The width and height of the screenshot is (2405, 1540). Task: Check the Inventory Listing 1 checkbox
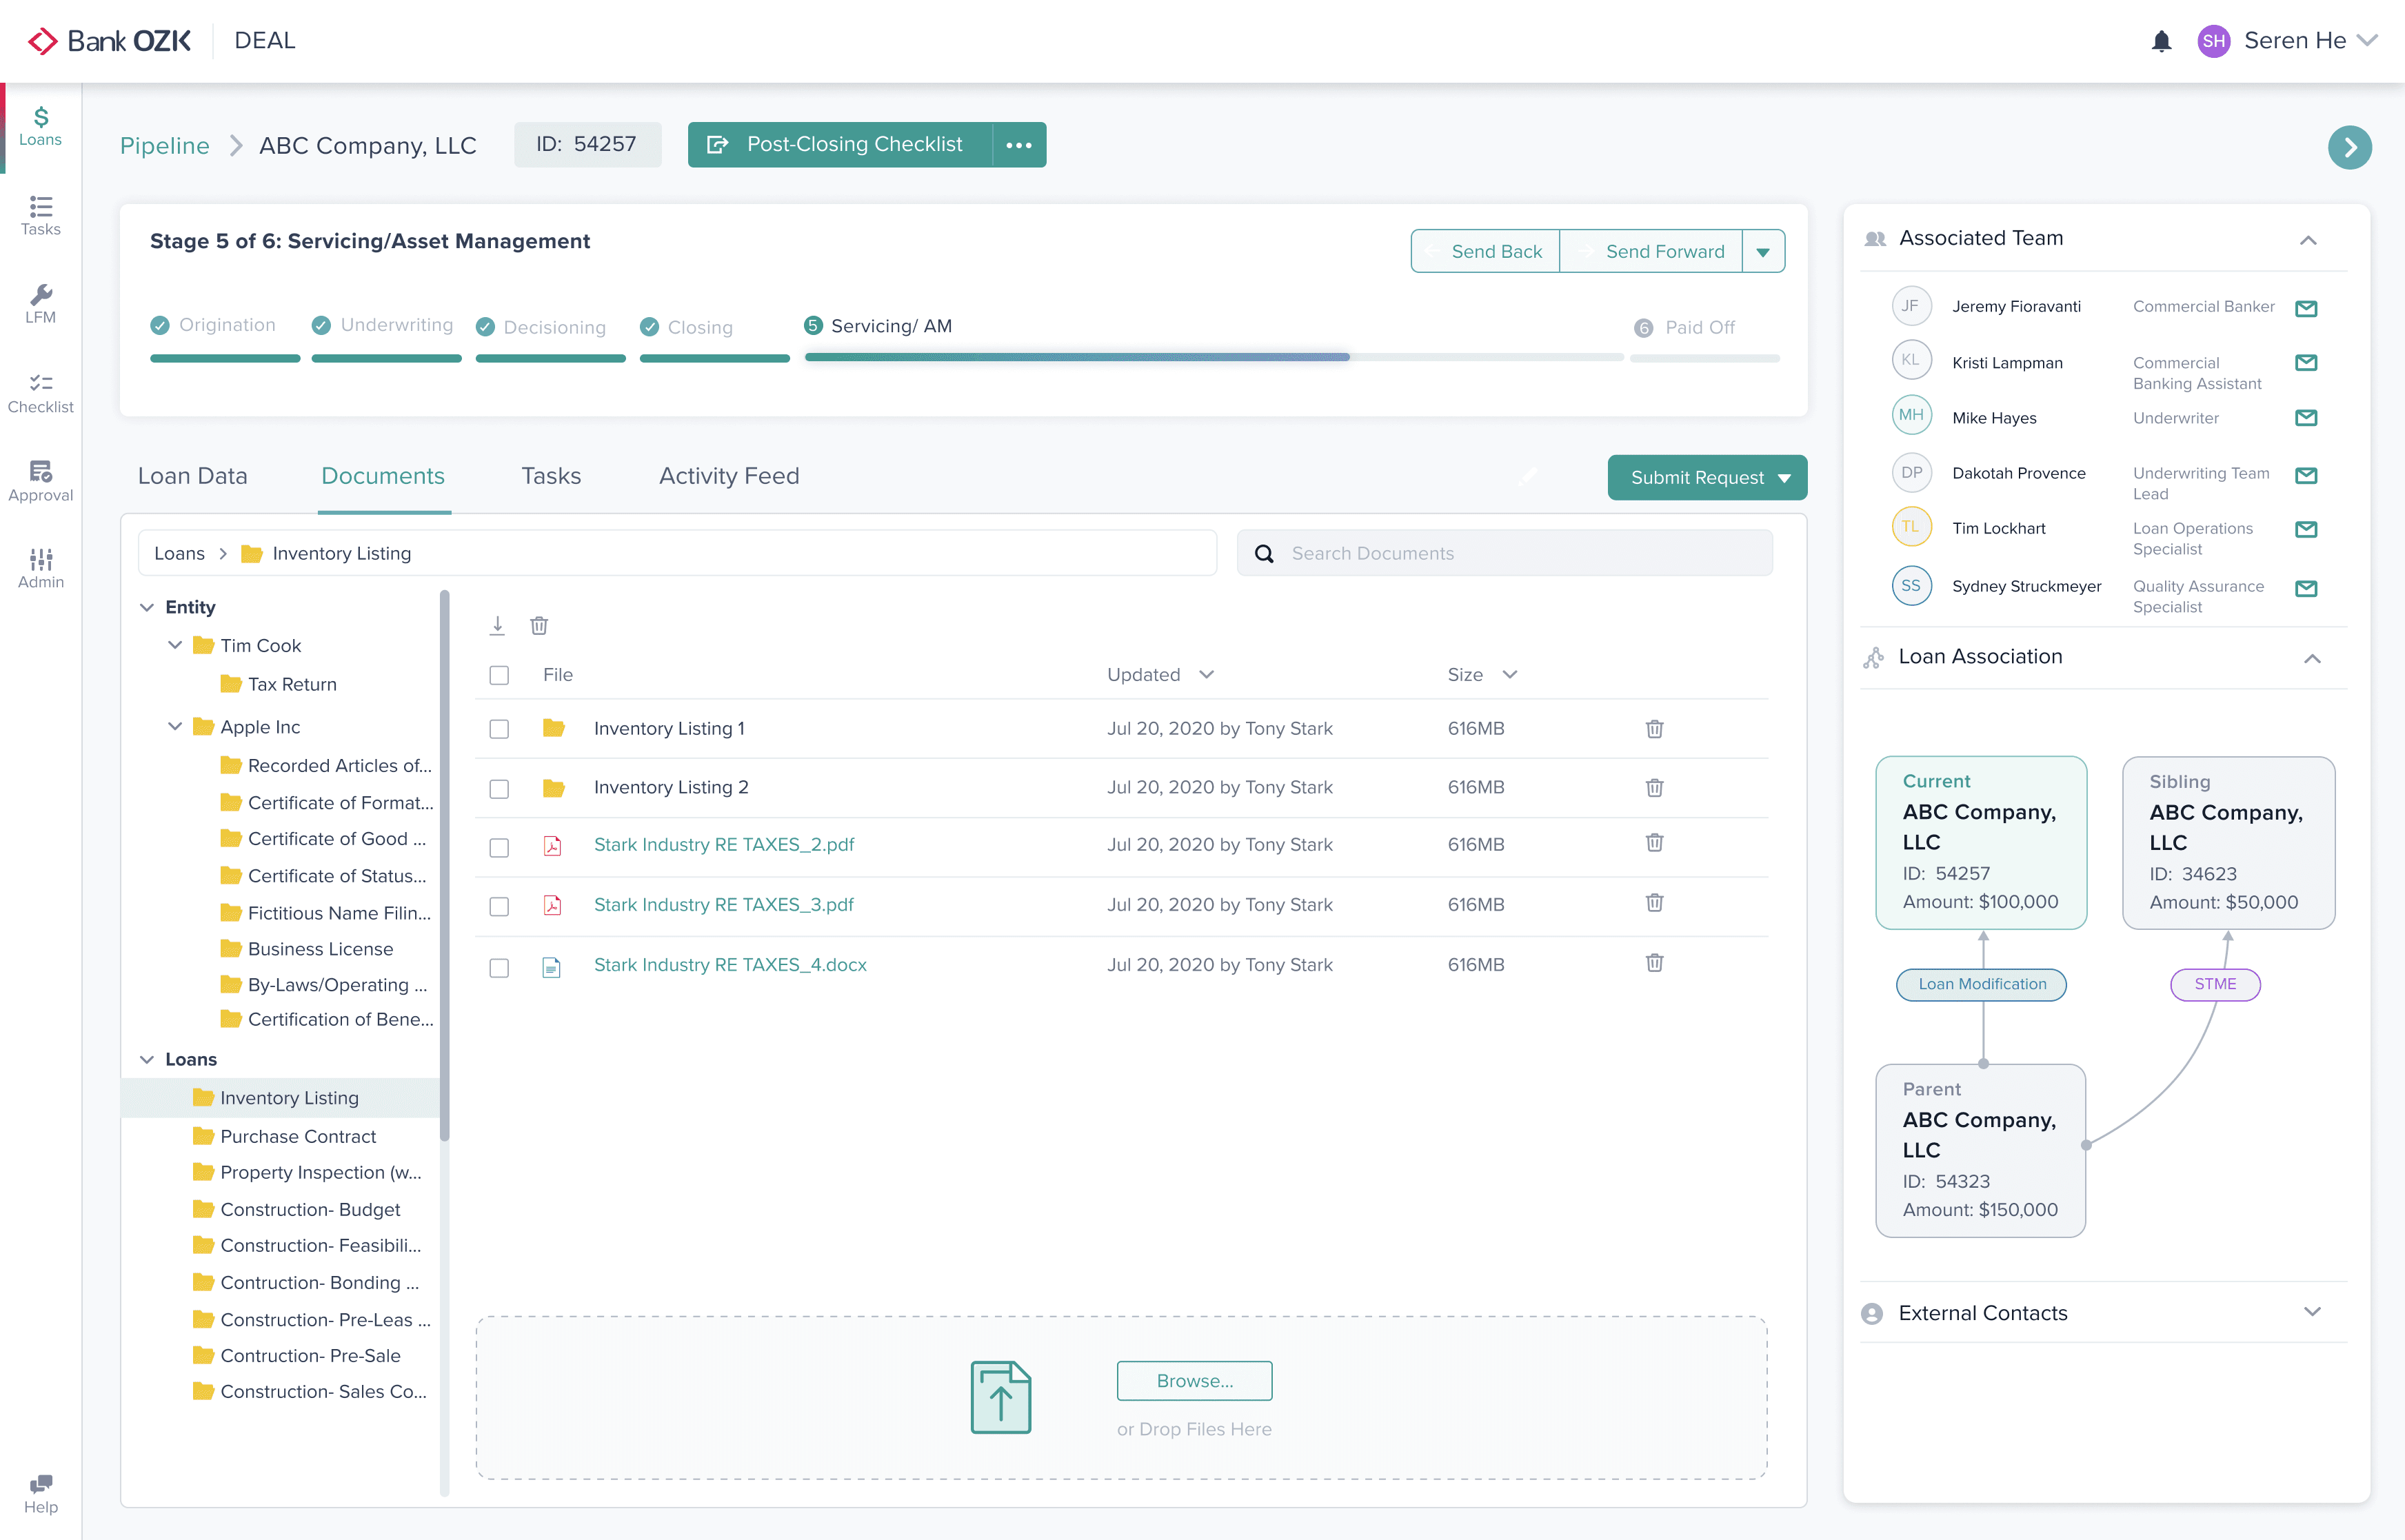pos(499,729)
